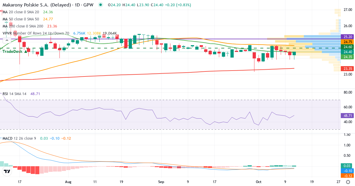This screenshot has height=186, width=355.
Task: Click the 26.00 price axis label
Action: tap(348, 26)
